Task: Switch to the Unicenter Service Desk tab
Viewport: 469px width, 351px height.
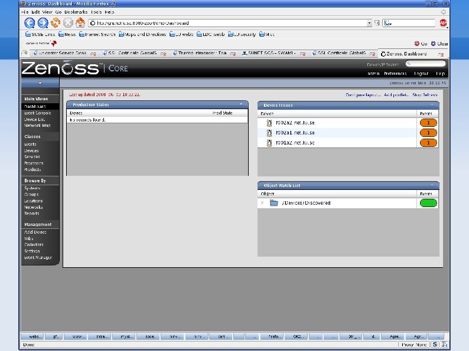Action: pyautogui.click(x=62, y=53)
